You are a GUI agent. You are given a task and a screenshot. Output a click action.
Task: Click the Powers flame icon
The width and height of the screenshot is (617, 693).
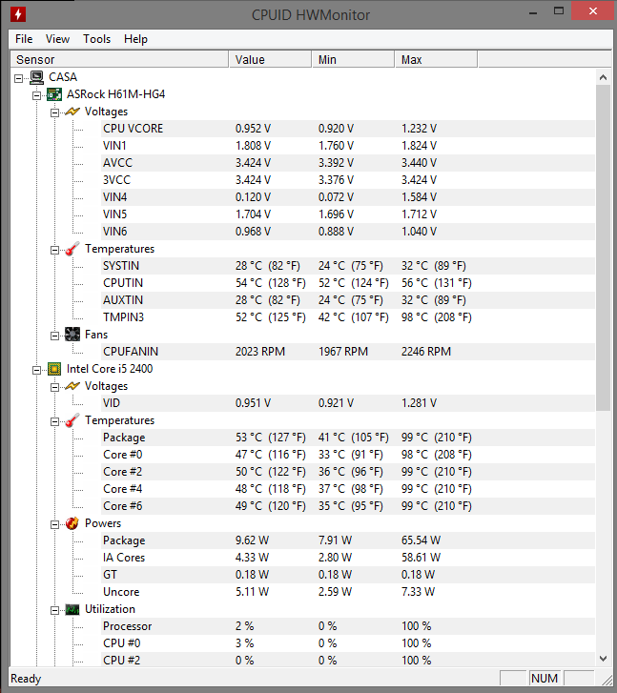(x=72, y=523)
